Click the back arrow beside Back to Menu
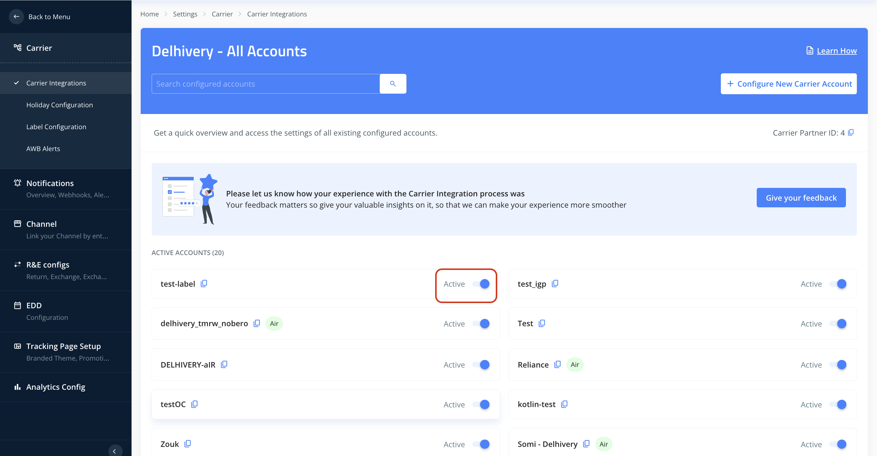This screenshot has height=456, width=877. pyautogui.click(x=16, y=16)
